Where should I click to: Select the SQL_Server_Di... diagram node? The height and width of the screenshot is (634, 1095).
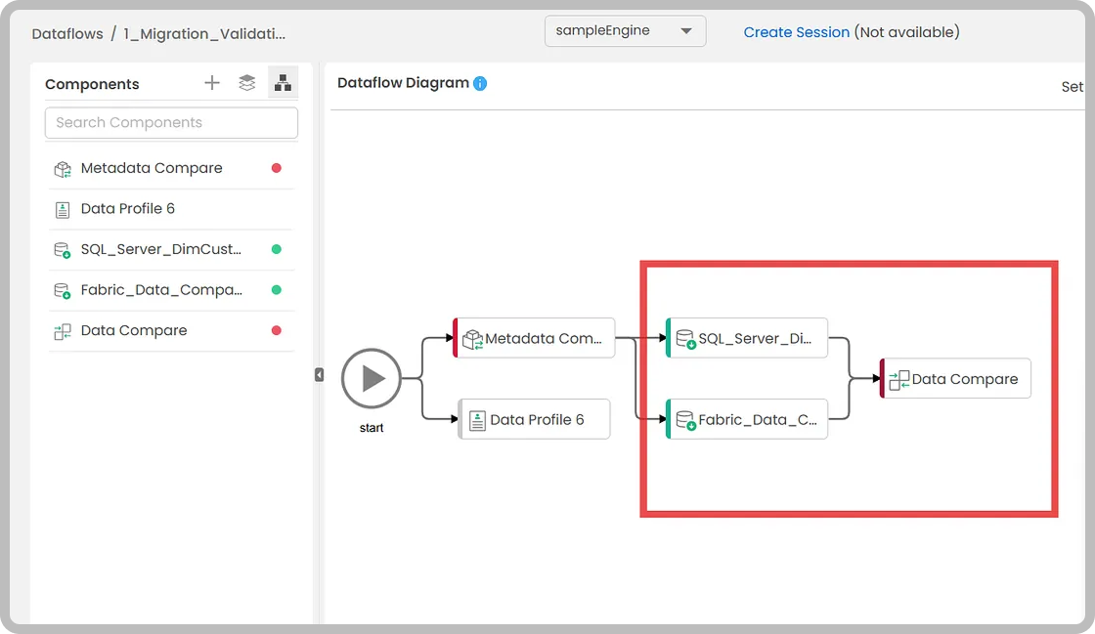point(747,338)
